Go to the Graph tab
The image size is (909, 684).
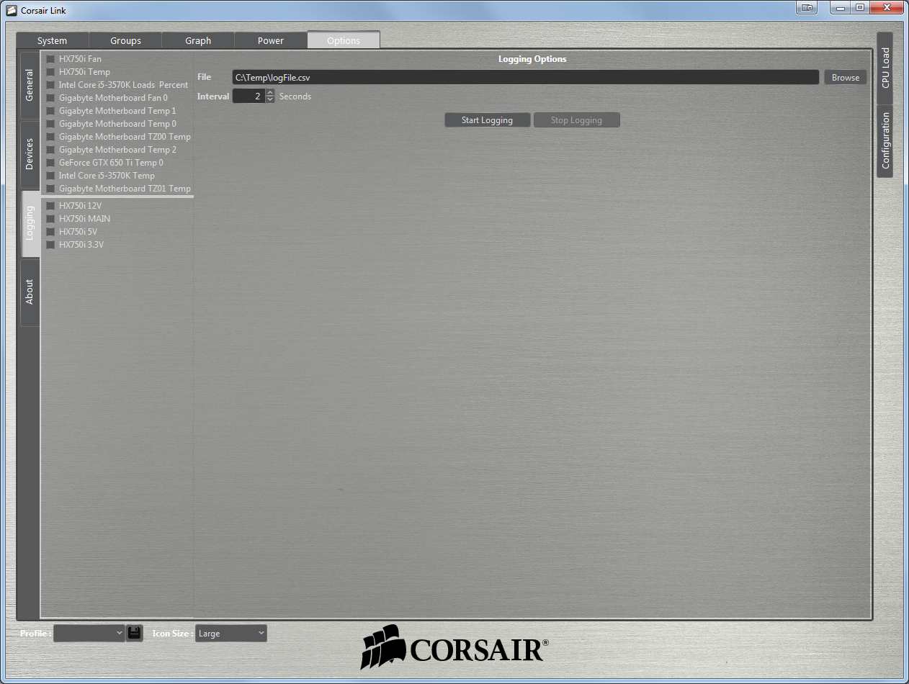click(x=198, y=40)
